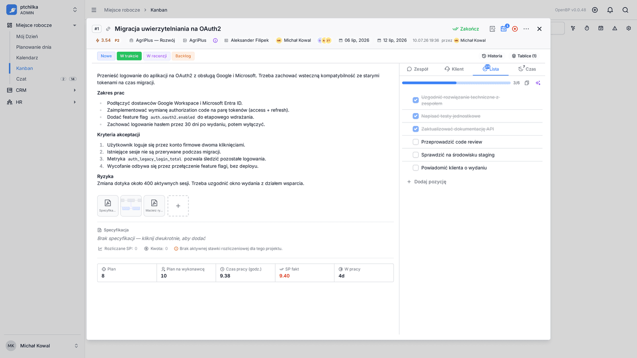Open notifications bell icon

tap(610, 10)
